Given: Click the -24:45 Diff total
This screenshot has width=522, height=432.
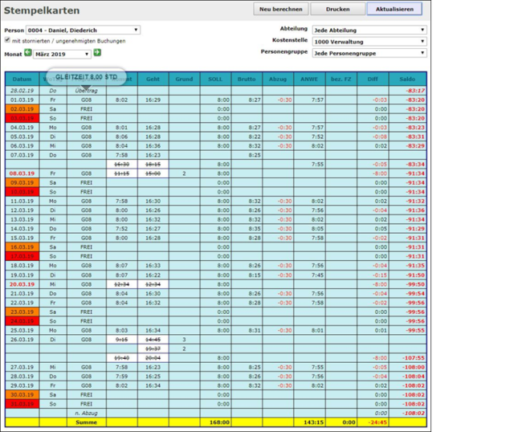Looking at the screenshot, I should click(x=378, y=422).
